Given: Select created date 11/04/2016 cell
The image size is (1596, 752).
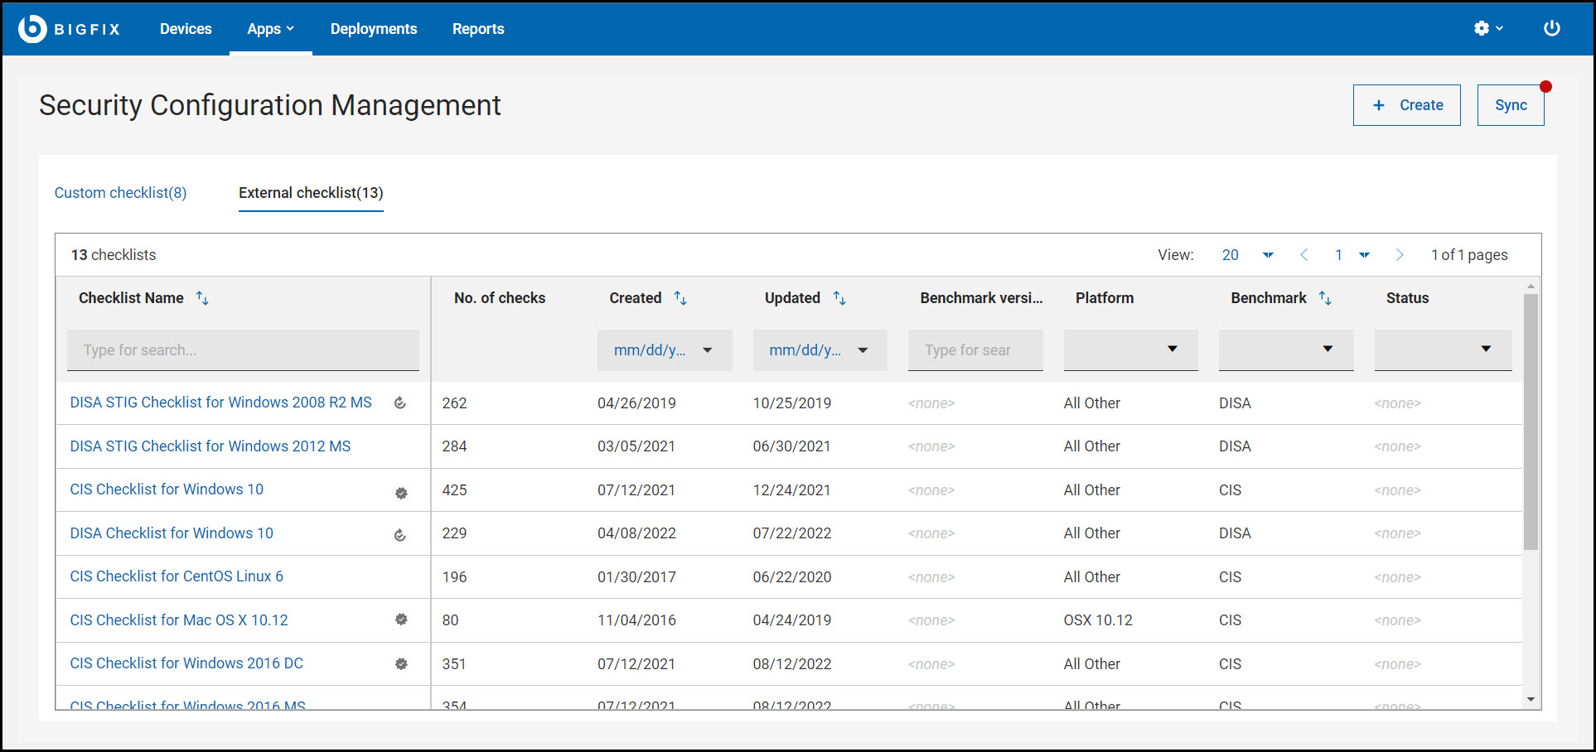Looking at the screenshot, I should pyautogui.click(x=636, y=620).
